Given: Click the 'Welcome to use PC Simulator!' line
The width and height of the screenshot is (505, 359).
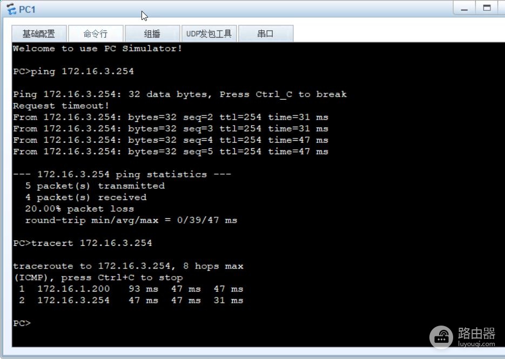Looking at the screenshot, I should [98, 49].
